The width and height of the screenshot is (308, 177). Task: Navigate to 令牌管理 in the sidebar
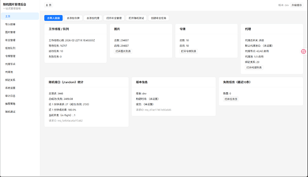pos(20,56)
